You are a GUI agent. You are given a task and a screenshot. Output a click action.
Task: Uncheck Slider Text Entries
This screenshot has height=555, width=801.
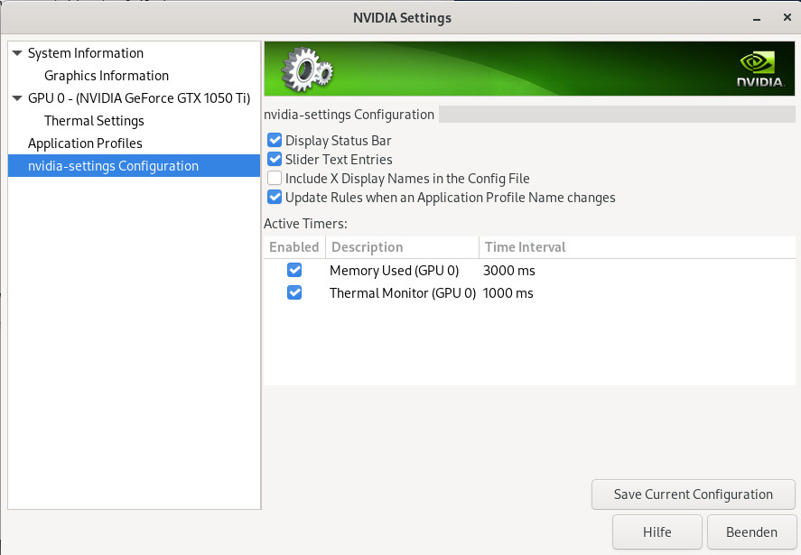click(275, 160)
